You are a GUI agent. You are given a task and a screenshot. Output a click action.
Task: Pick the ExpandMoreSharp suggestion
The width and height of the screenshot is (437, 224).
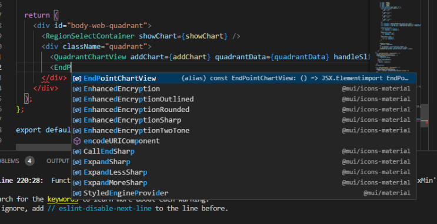pos(244,182)
